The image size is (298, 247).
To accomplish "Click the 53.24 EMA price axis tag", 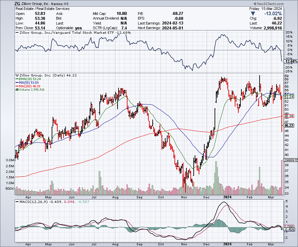I will (289, 97).
